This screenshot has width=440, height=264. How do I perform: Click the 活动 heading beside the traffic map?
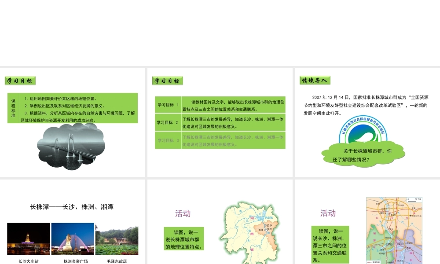tap(328, 213)
